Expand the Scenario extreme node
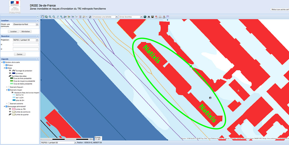The width and height of the screenshot is (289, 145). click(x=7, y=104)
